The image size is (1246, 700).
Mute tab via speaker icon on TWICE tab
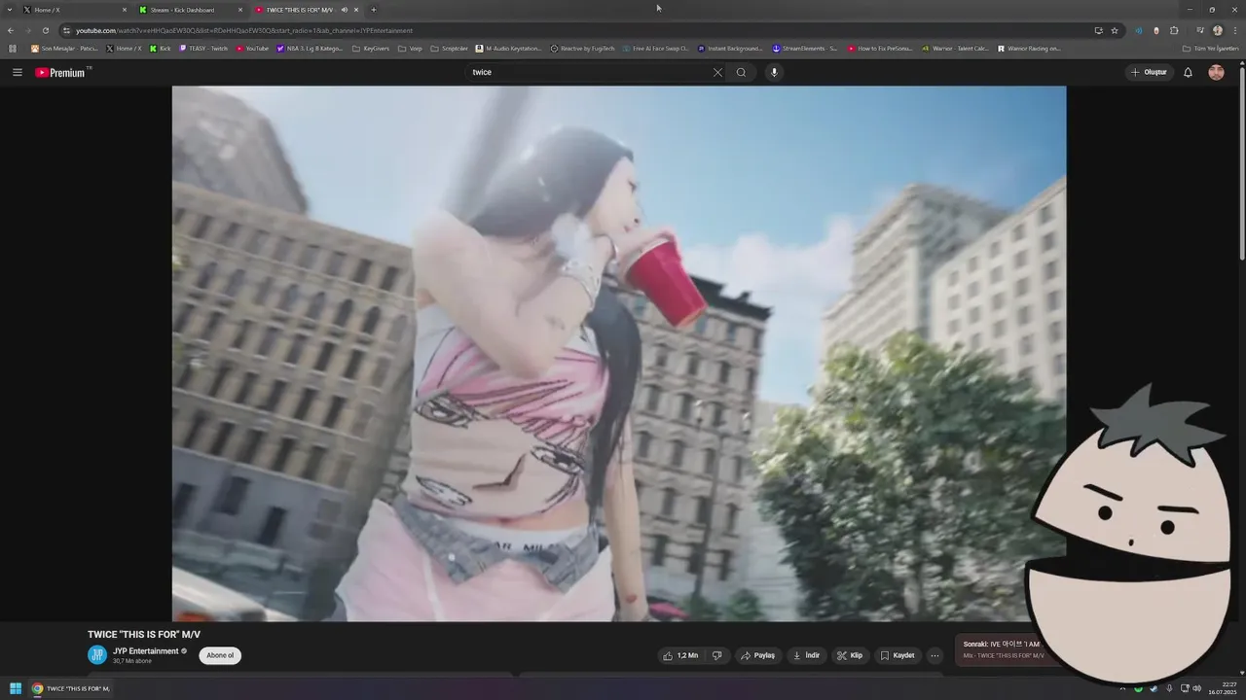(345, 10)
